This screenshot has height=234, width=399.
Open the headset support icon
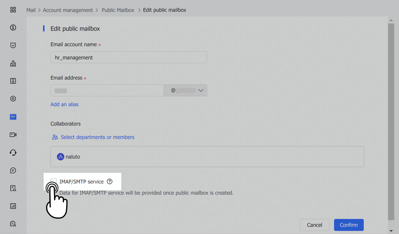click(x=13, y=152)
